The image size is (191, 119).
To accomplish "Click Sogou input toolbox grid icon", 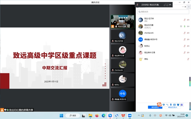I will (182, 105).
